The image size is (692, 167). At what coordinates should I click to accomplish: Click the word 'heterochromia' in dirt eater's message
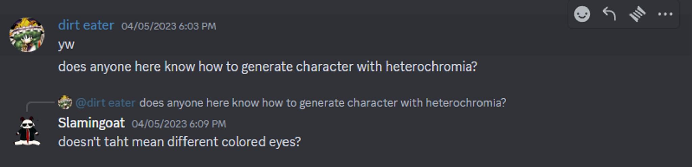431,66
